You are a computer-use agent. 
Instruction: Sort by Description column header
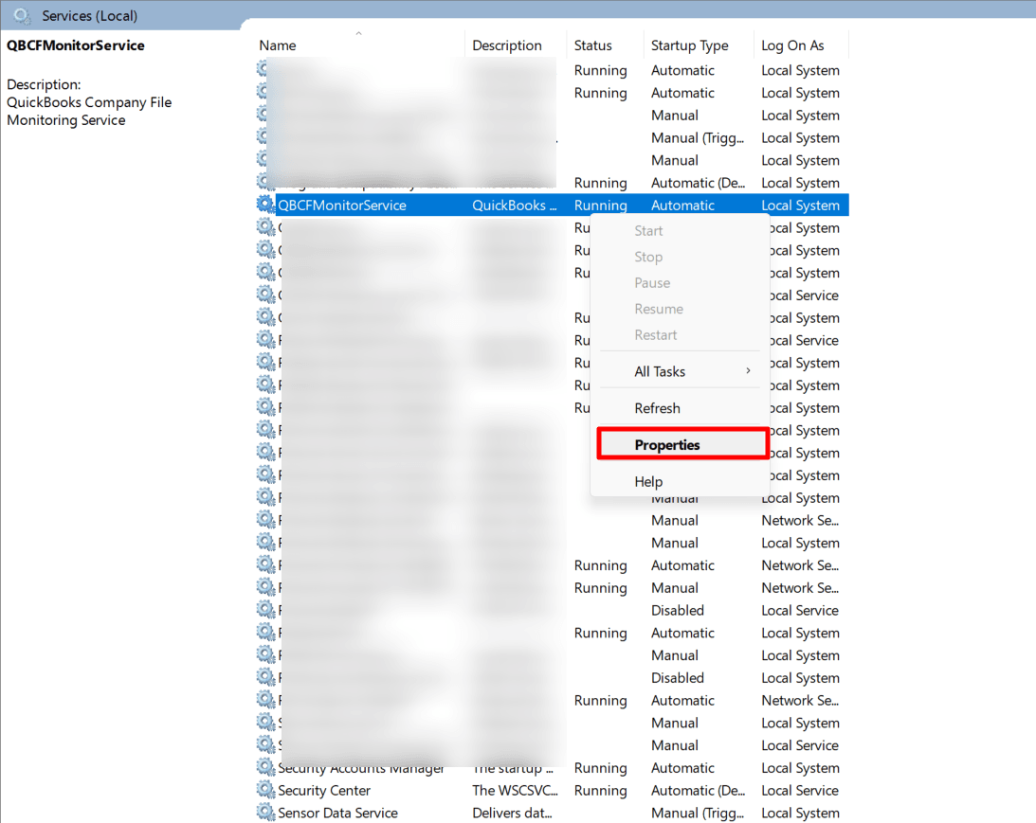[x=507, y=45]
